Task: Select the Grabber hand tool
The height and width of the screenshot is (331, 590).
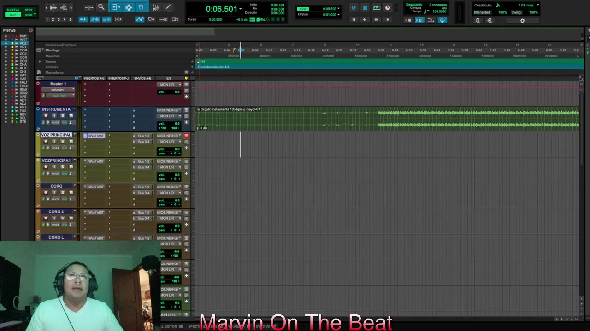Action: (141, 7)
